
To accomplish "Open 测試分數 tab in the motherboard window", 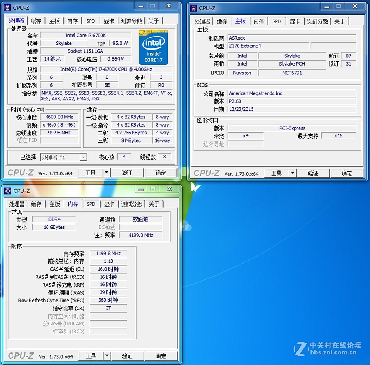I will [317, 21].
